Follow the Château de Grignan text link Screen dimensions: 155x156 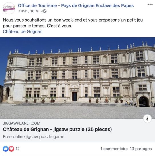[x=23, y=32]
